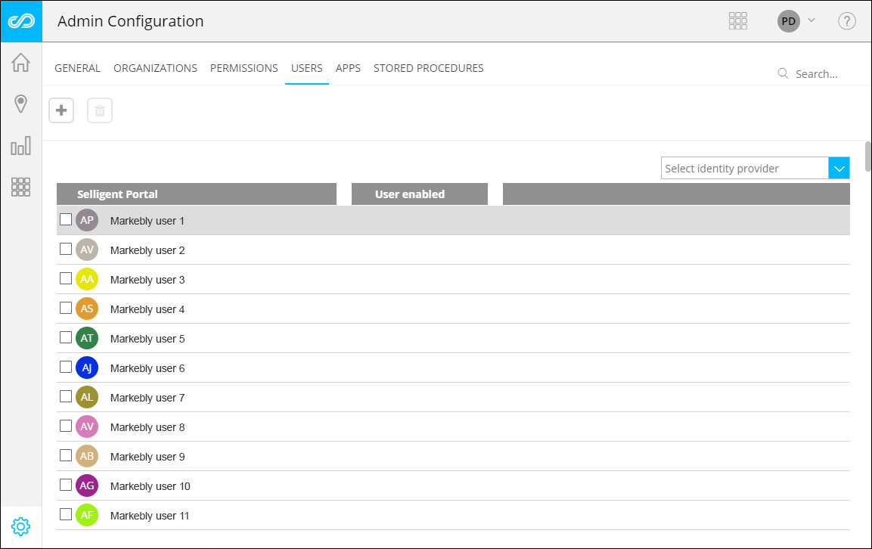Switch to the PERMISSIONS tab
Image resolution: width=872 pixels, height=549 pixels.
click(244, 67)
